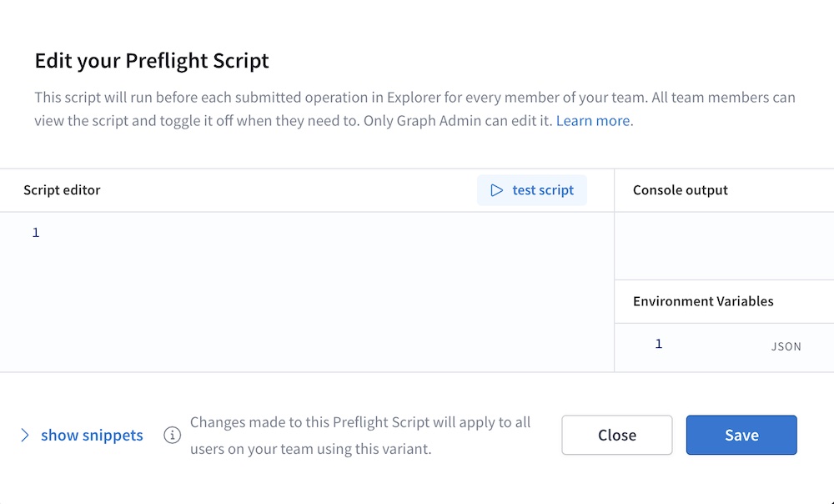Close the Preflight Script editor
The image size is (834, 504).
click(x=616, y=435)
